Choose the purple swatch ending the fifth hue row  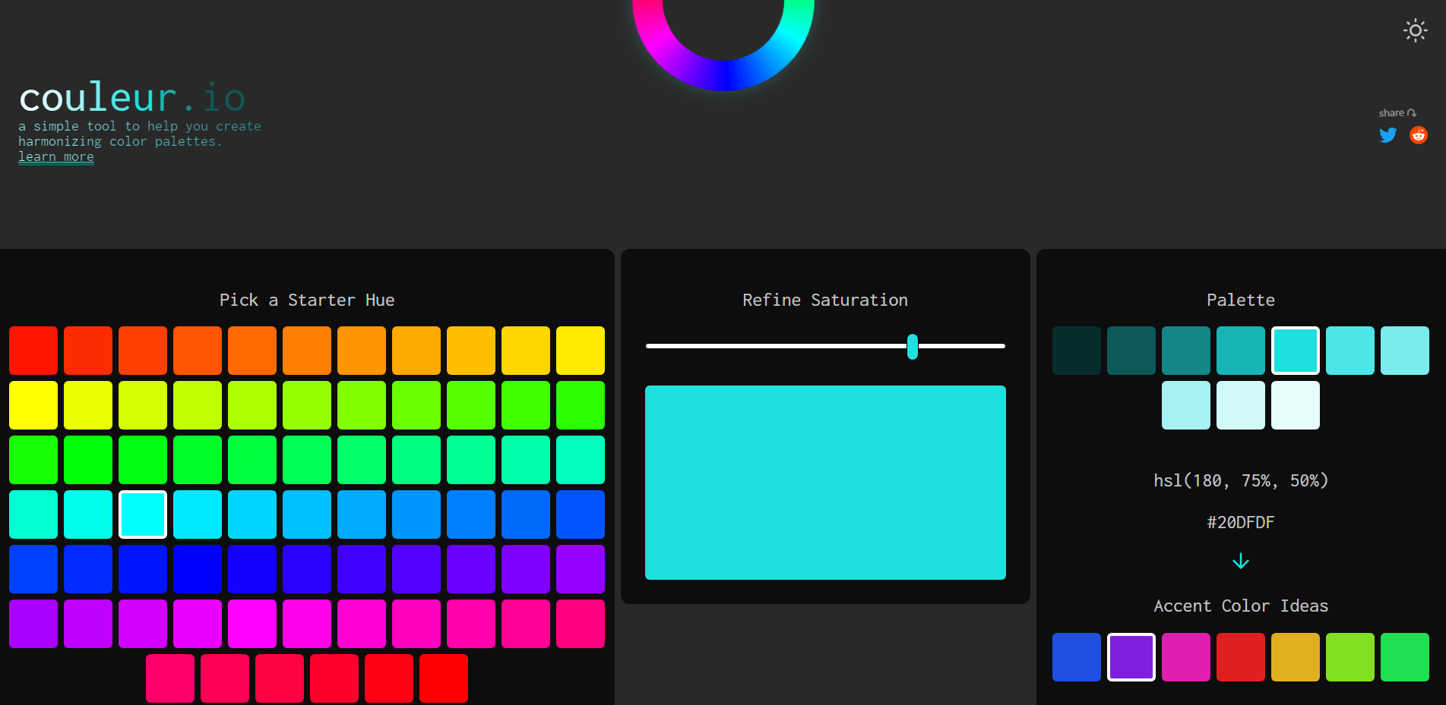tap(581, 569)
